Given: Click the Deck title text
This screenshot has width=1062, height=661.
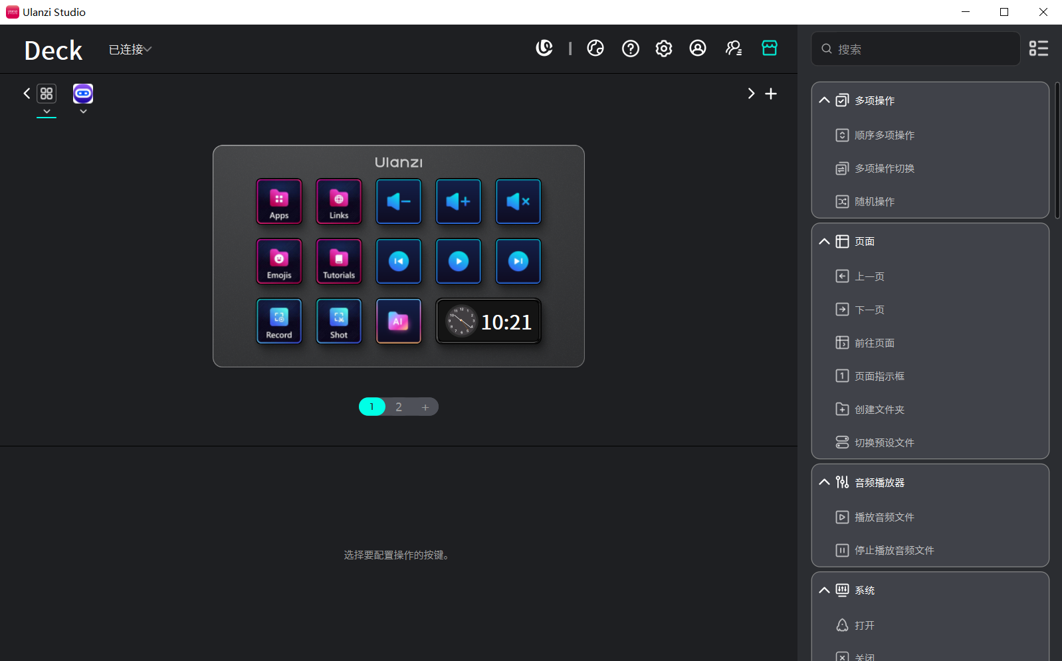Looking at the screenshot, I should [x=53, y=50].
